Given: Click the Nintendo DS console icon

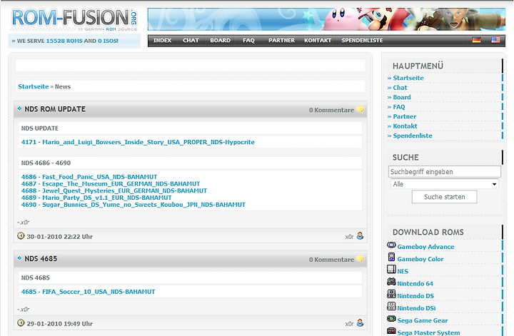Looking at the screenshot, I should [x=391, y=294].
